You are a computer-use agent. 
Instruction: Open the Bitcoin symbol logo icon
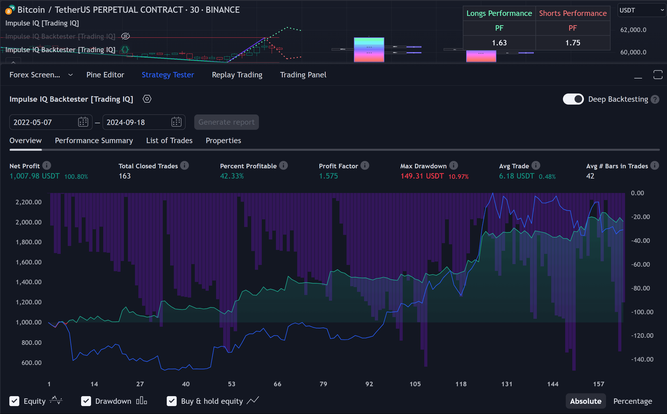coord(10,10)
